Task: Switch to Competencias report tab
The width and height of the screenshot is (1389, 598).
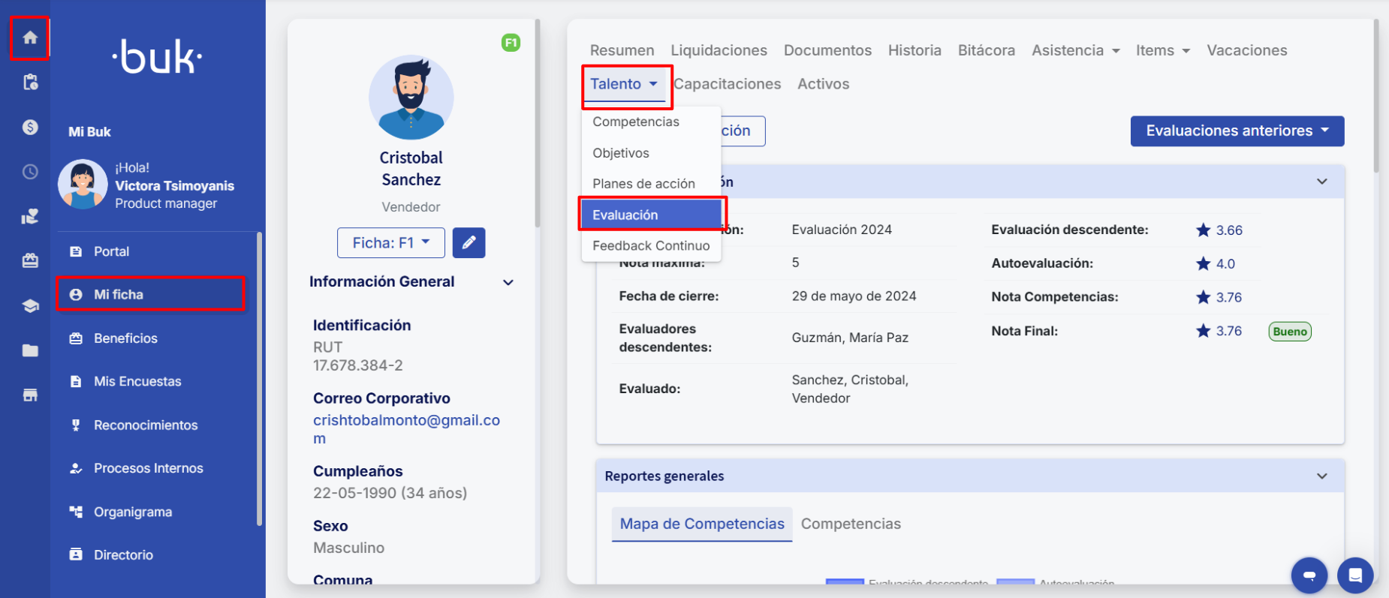Action: click(x=850, y=524)
